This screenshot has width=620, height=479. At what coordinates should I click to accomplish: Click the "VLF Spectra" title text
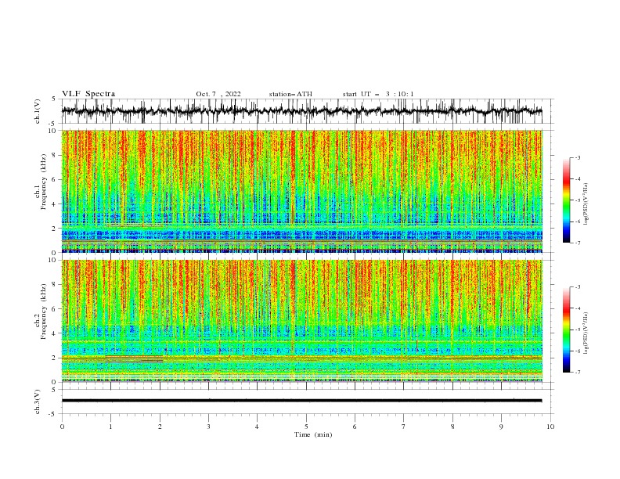pos(88,94)
